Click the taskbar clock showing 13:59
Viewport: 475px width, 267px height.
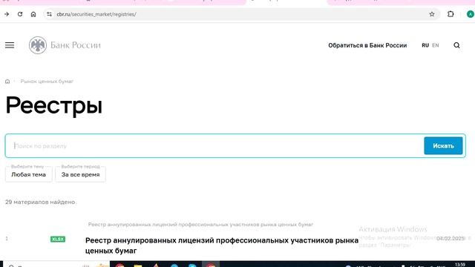(x=460, y=265)
